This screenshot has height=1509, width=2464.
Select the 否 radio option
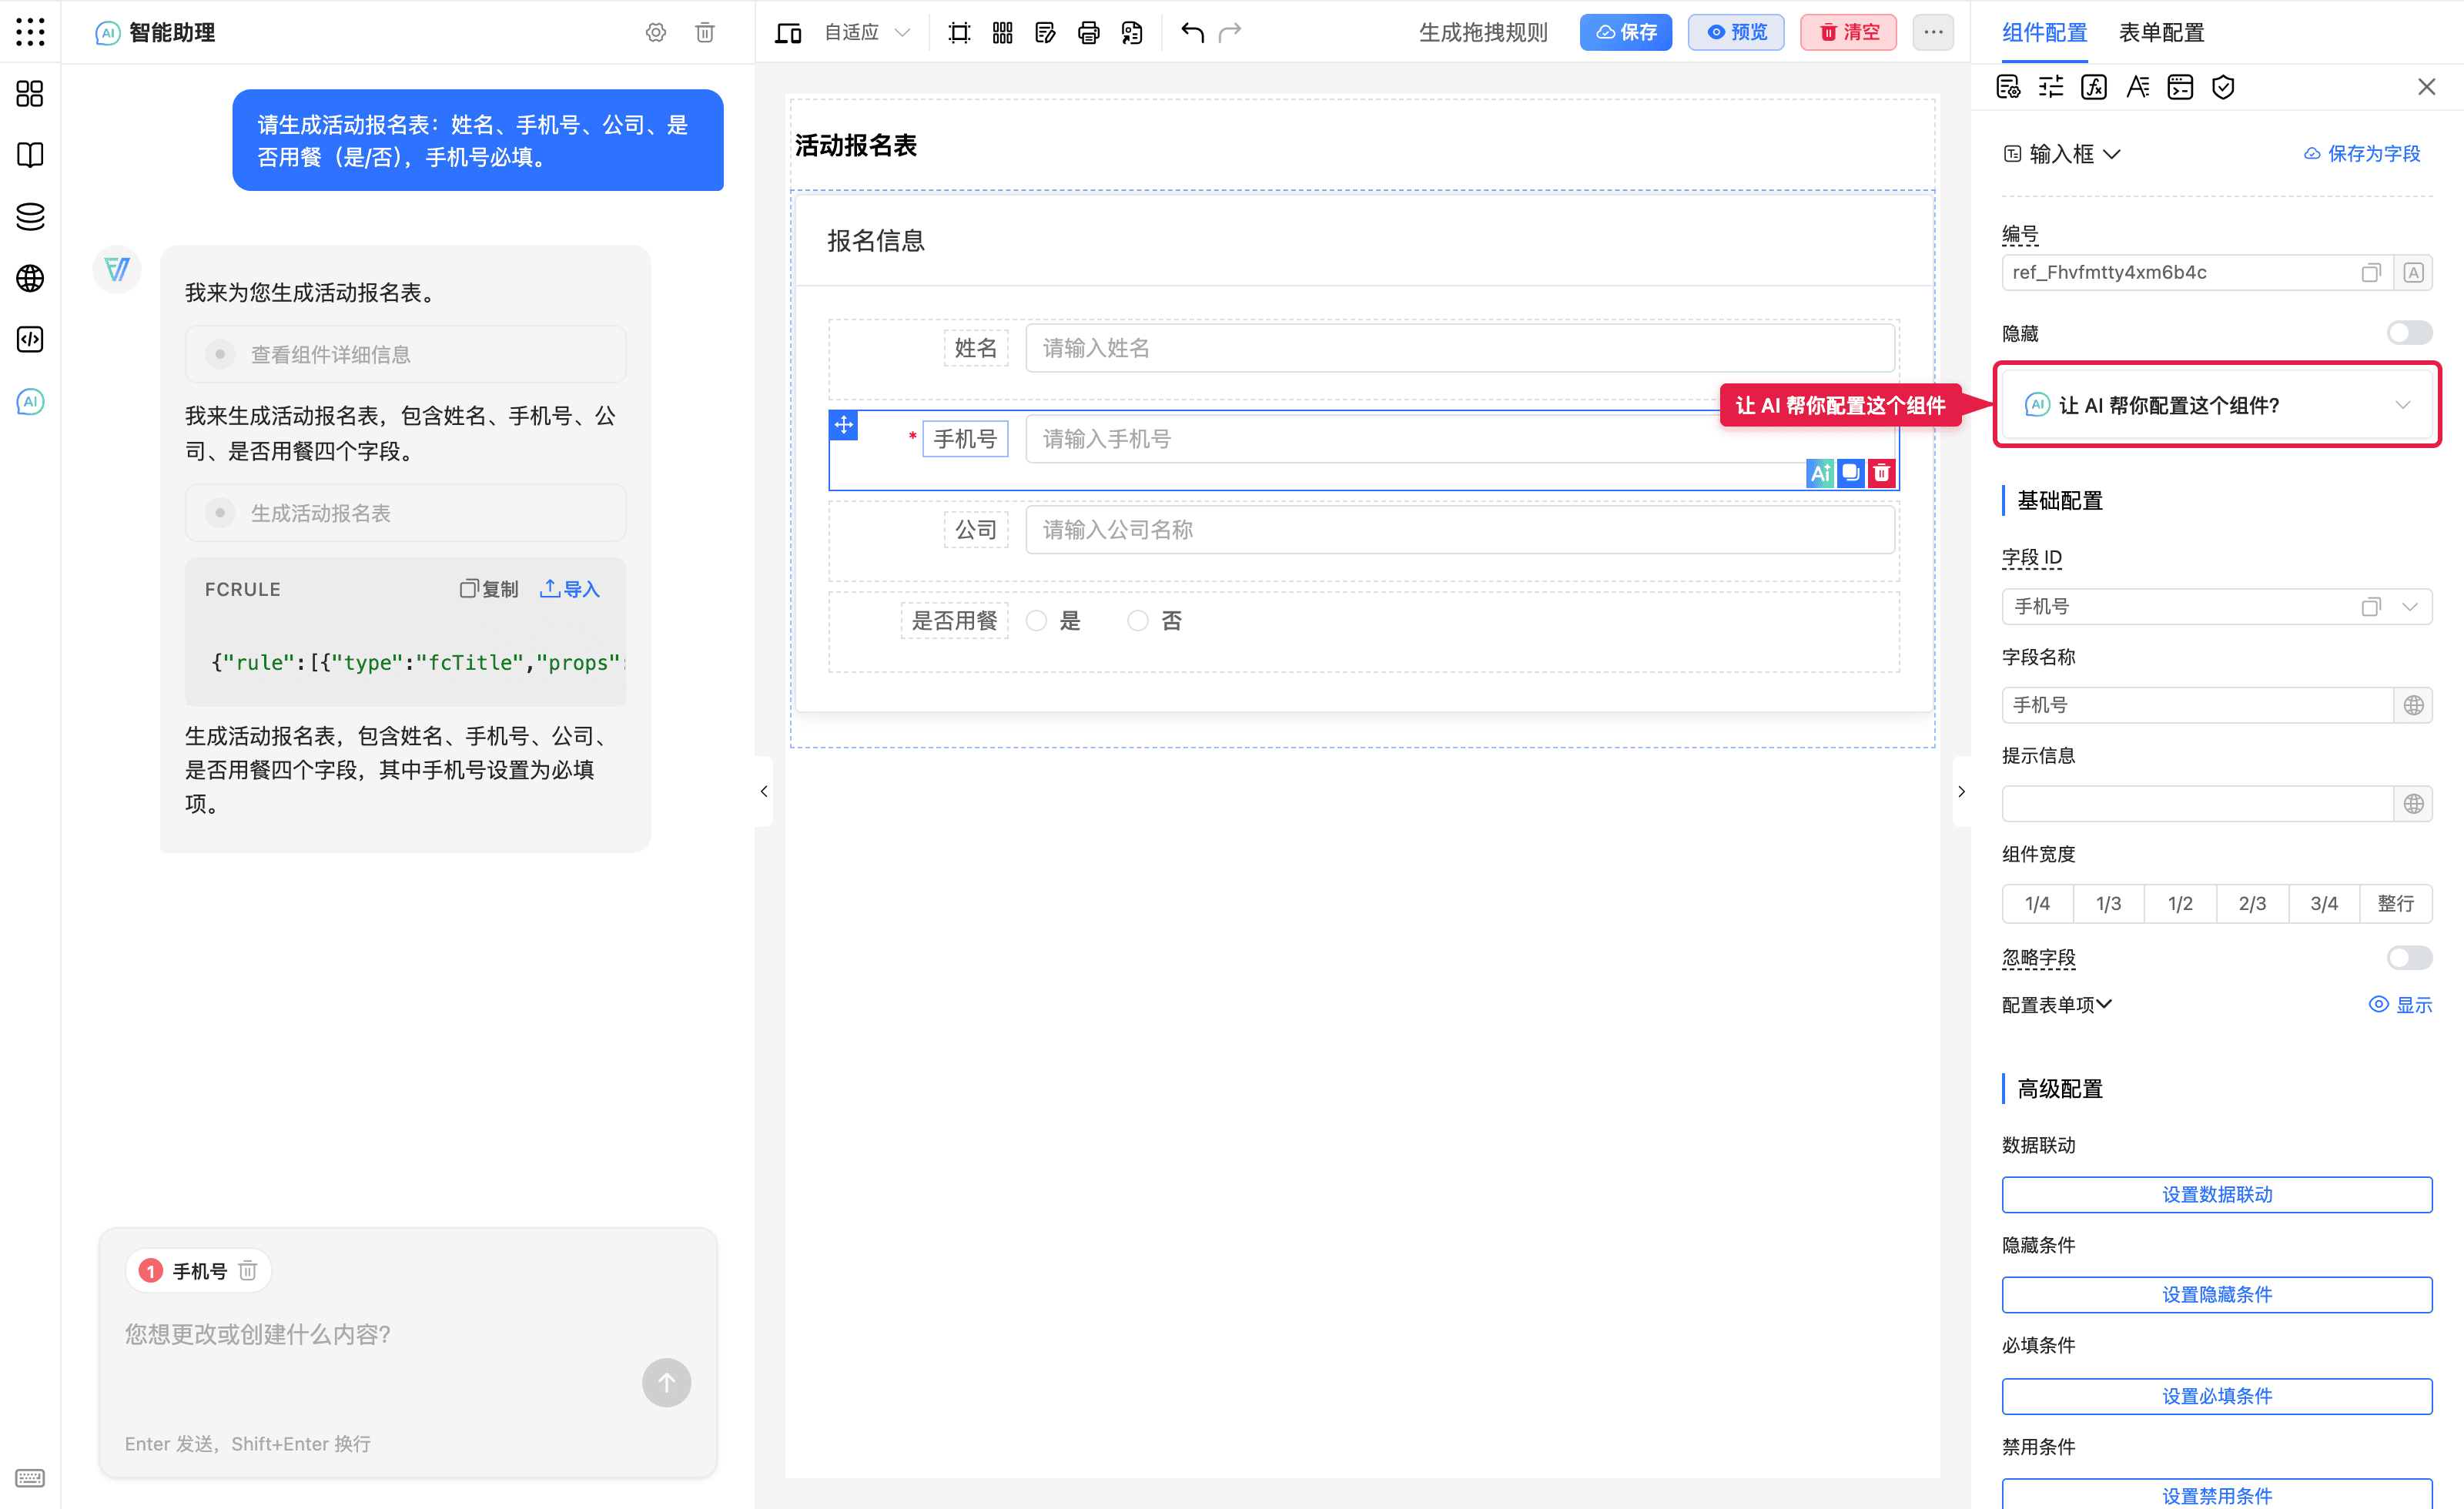pyautogui.click(x=1138, y=621)
